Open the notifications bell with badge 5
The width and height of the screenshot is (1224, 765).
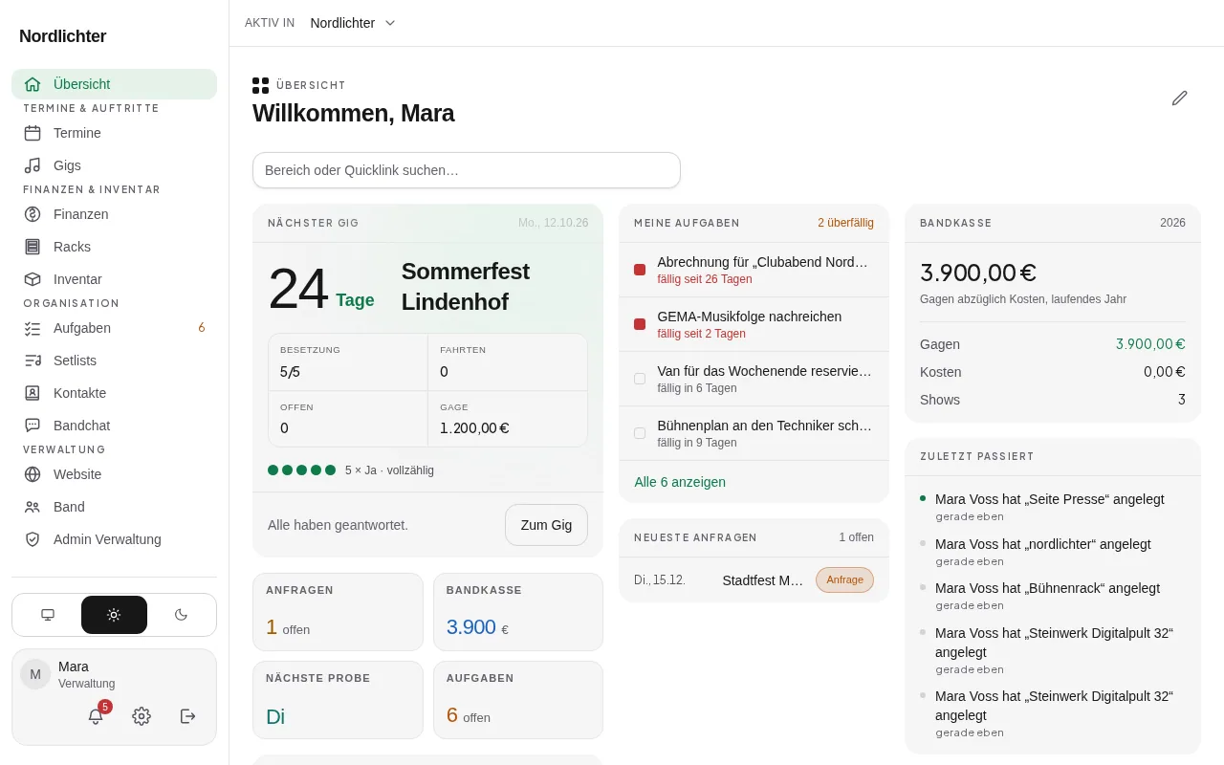point(96,716)
